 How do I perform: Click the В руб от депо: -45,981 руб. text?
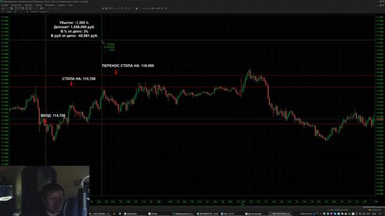(x=75, y=36)
